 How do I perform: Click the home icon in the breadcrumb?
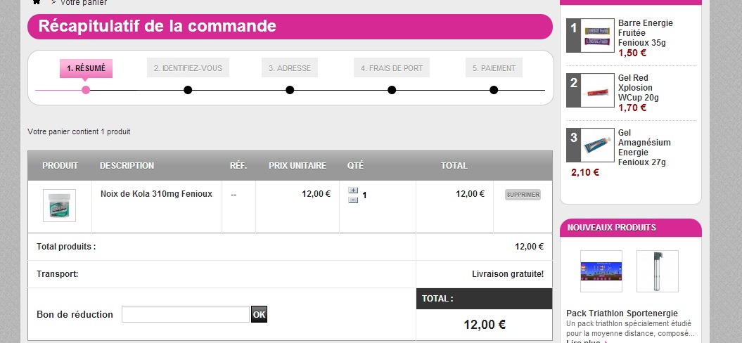tap(37, 2)
